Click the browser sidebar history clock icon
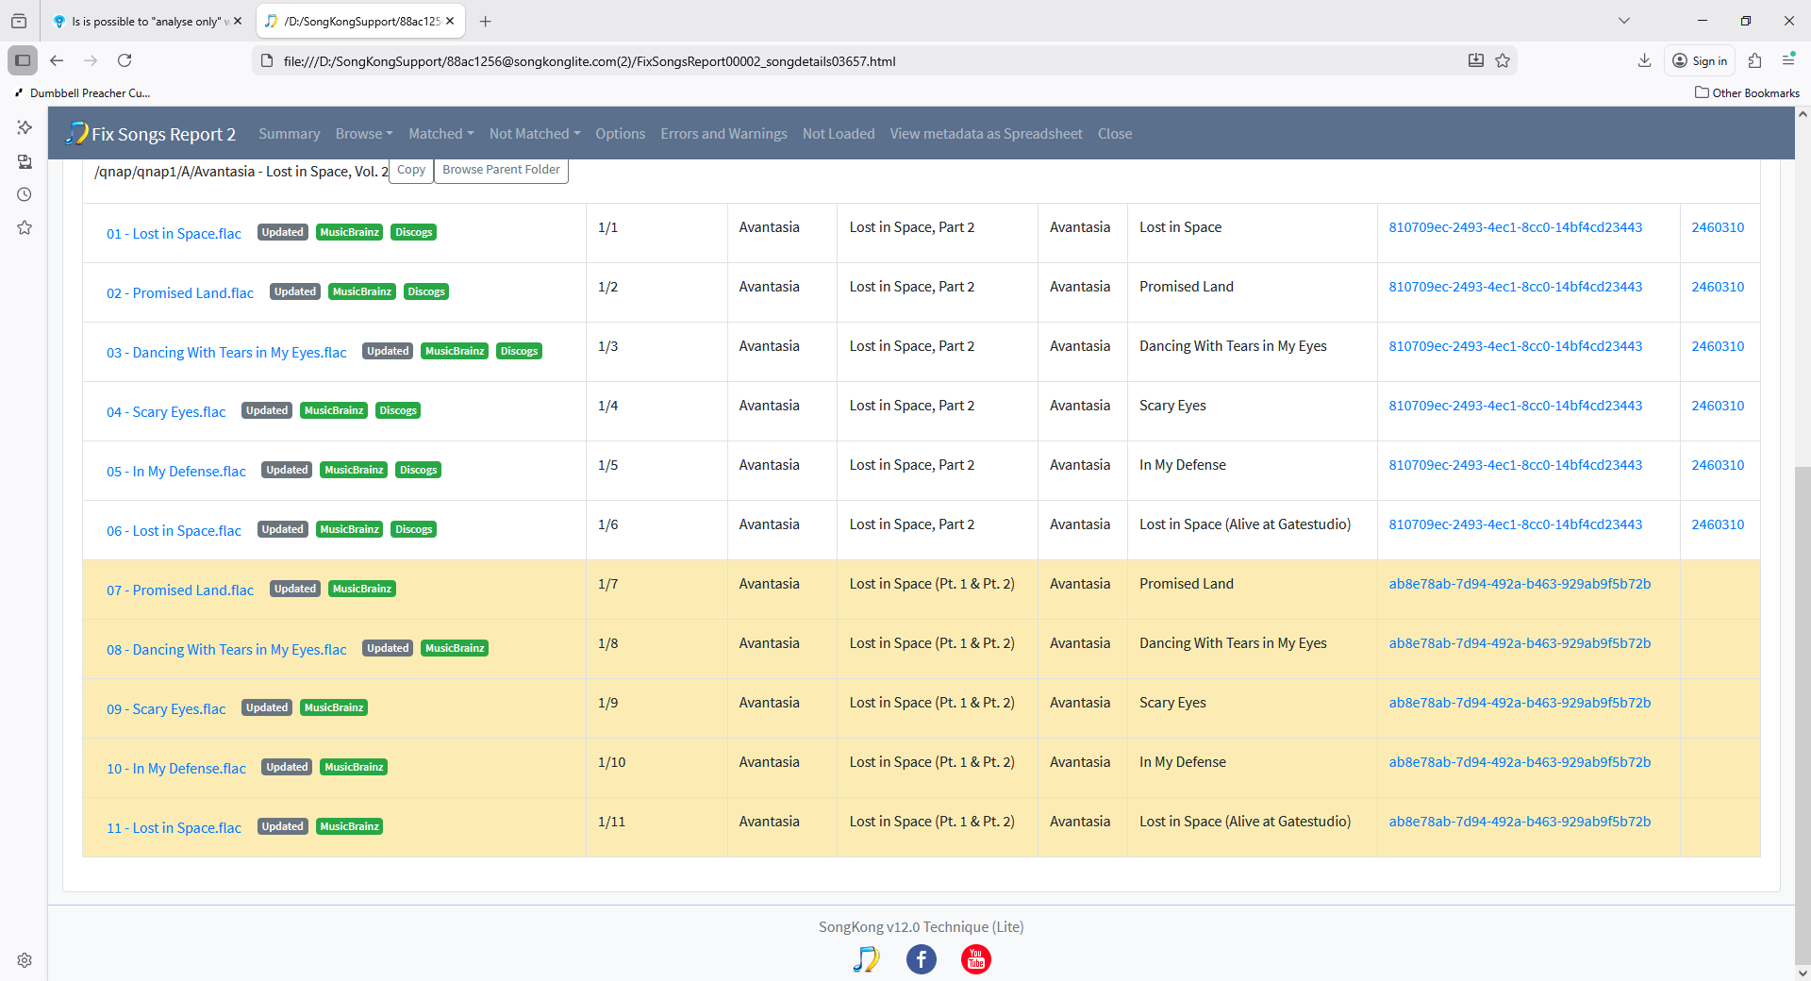Screen dimensions: 1811x981 [x=25, y=194]
